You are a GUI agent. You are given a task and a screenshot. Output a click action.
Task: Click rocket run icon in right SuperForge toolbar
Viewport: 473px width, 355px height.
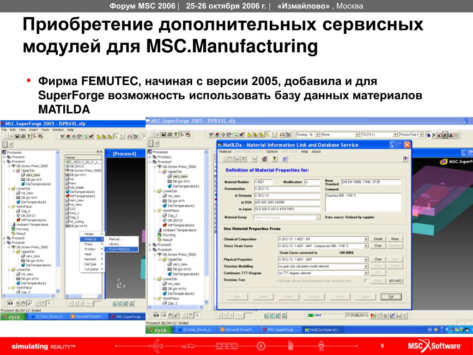(x=242, y=135)
